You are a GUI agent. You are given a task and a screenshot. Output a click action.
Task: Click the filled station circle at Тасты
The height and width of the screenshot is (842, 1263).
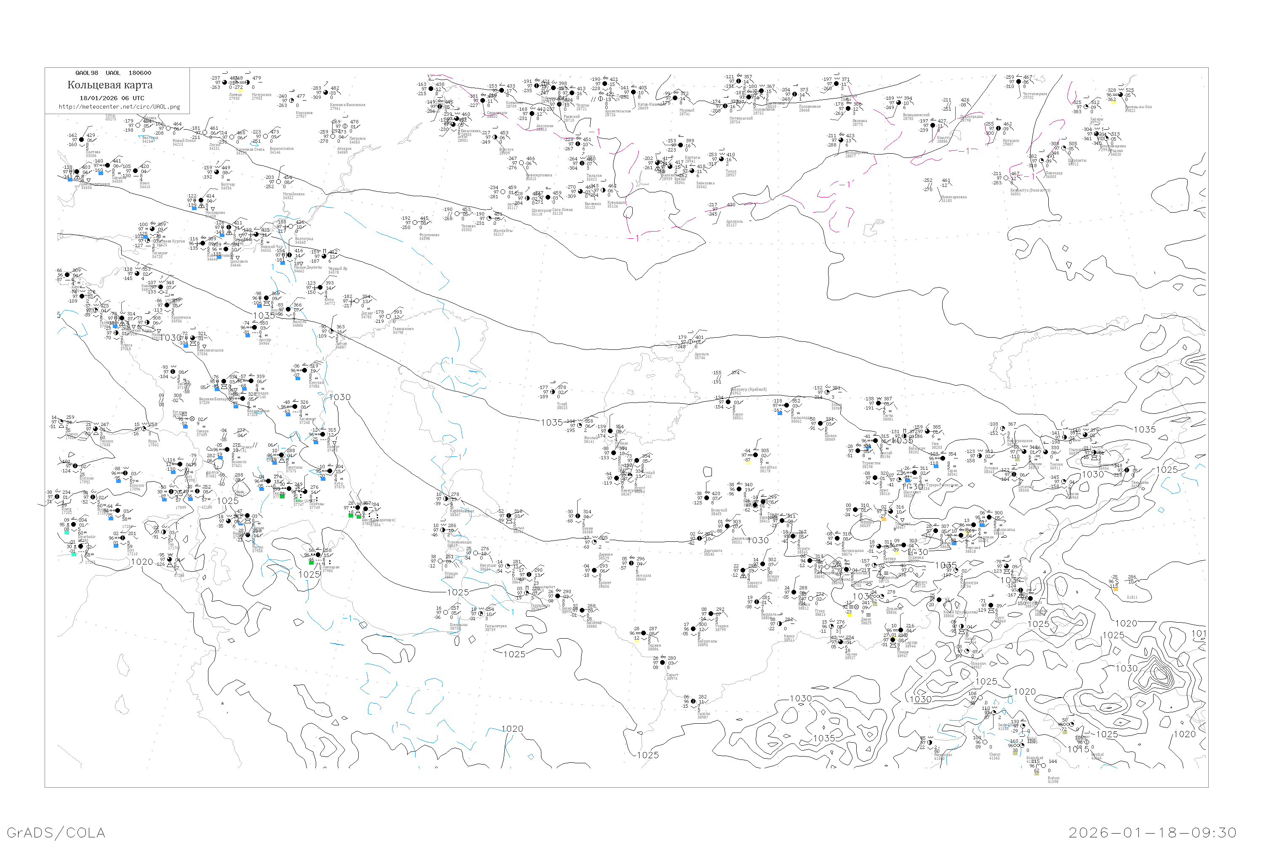pos(878,403)
